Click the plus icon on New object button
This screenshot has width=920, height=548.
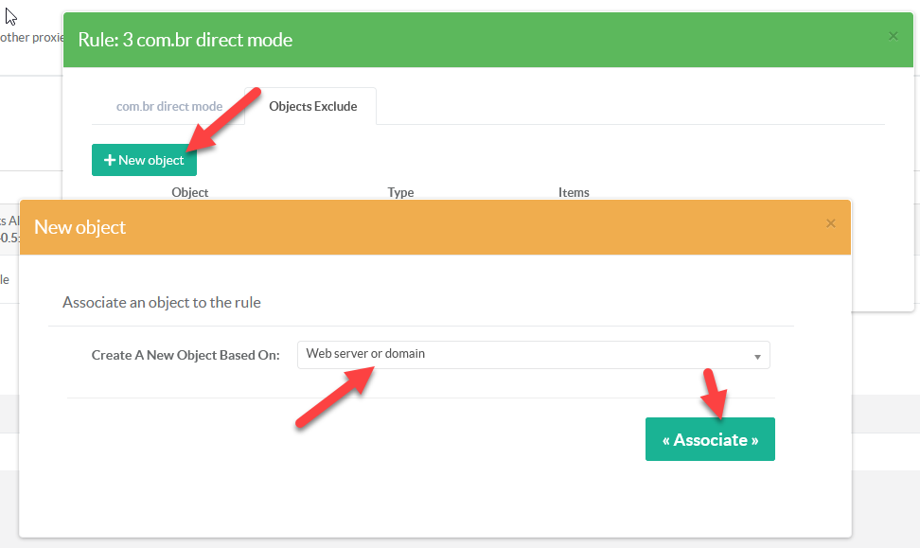click(110, 160)
